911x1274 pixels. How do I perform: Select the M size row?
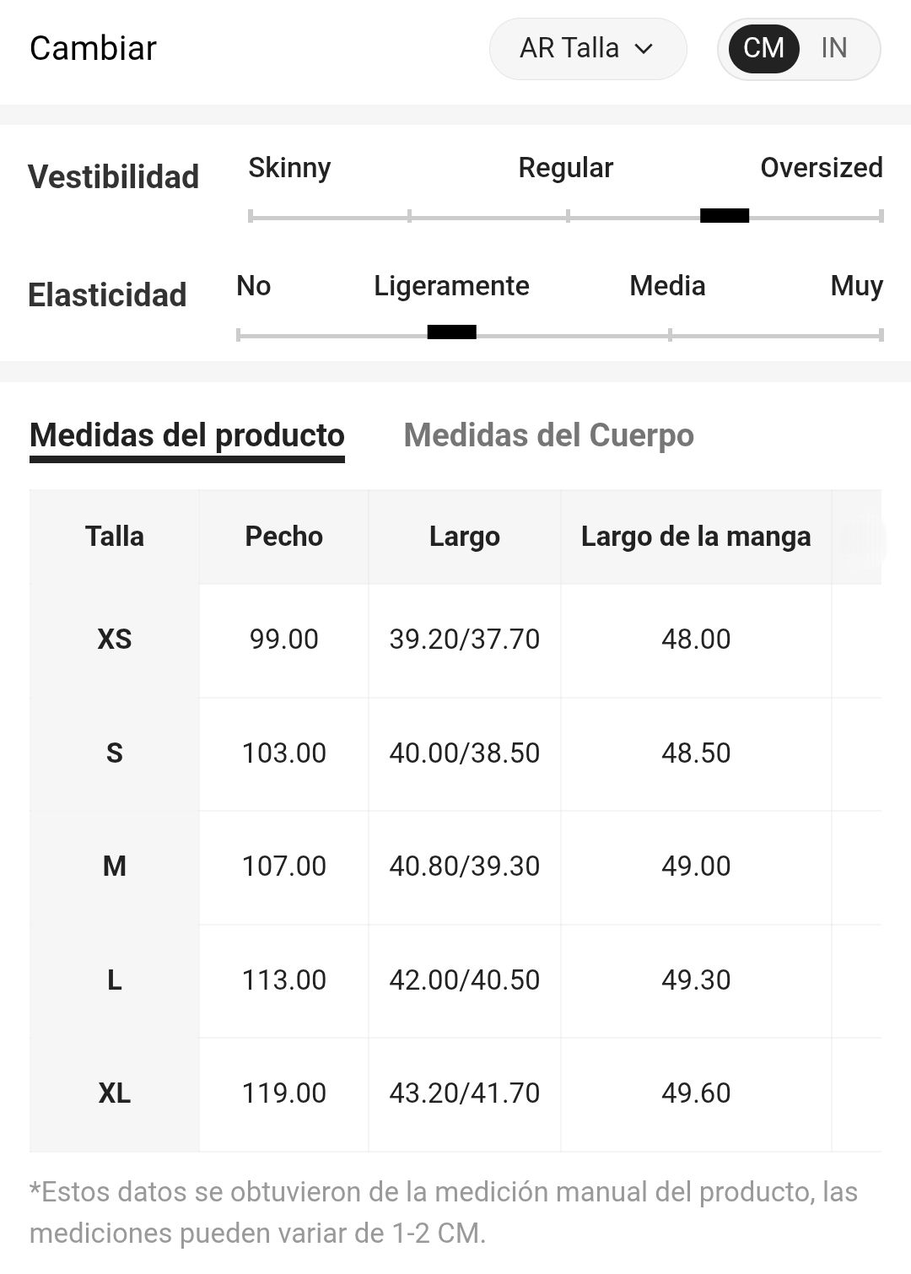pyautogui.click(x=455, y=867)
